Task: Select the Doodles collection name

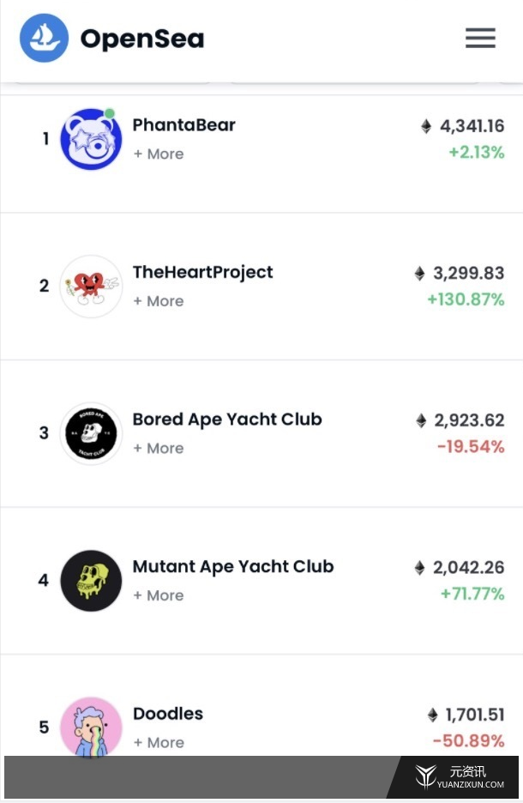Action: [x=168, y=714]
